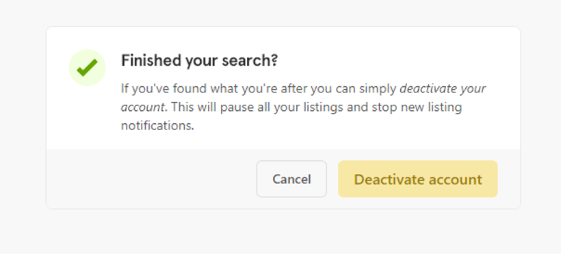Click the green checkmark icon
561x254 pixels.
(x=87, y=67)
